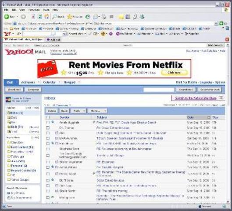Click the Bulk folder icon in sidebar
The height and width of the screenshot is (211, 232).
coord(9,127)
